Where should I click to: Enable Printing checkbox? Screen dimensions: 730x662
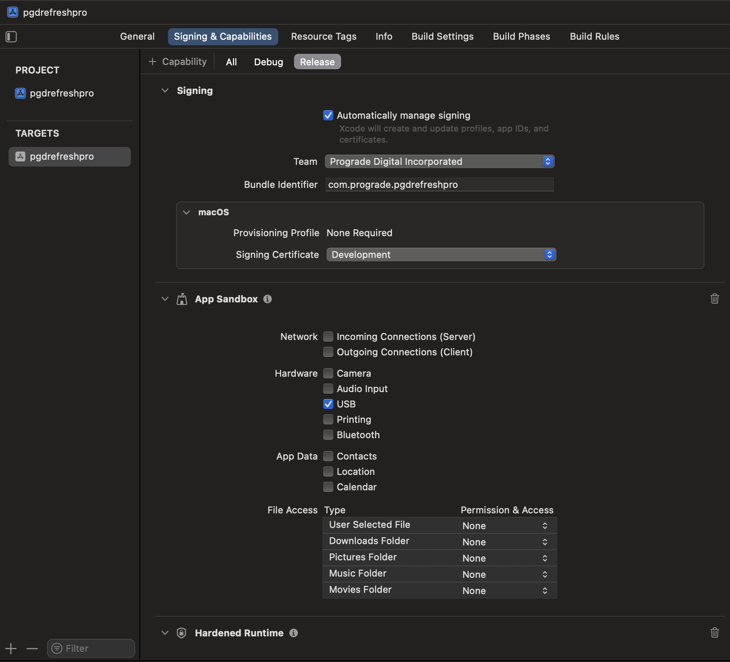coord(328,419)
